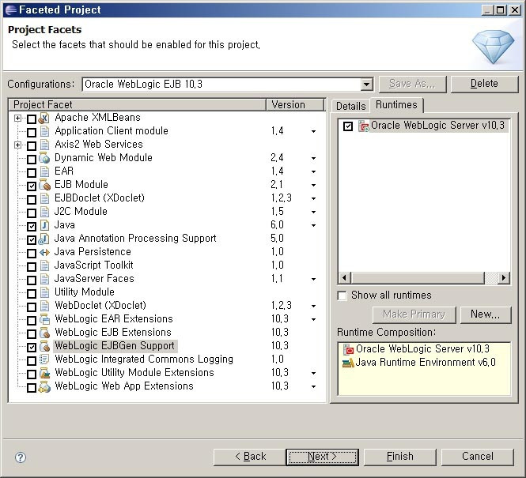Click the runtimes list scroll right arrow

[x=504, y=277]
